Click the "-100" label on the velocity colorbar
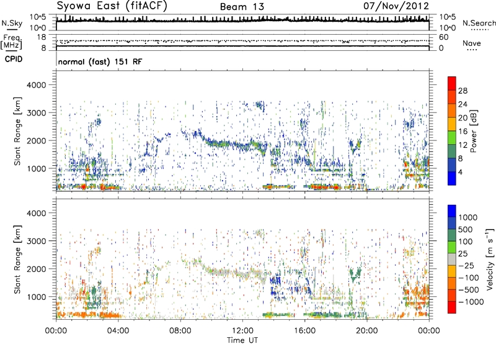The height and width of the screenshot is (344, 496). (x=468, y=278)
